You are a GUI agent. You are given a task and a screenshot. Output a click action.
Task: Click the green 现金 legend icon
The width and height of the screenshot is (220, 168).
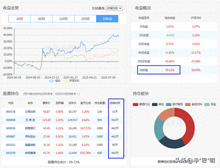click(207, 104)
